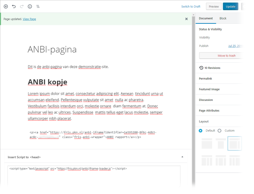This screenshot has width=254, height=194.
Task: Click the Lorem ipsum paragraph block
Action: tap(95, 106)
